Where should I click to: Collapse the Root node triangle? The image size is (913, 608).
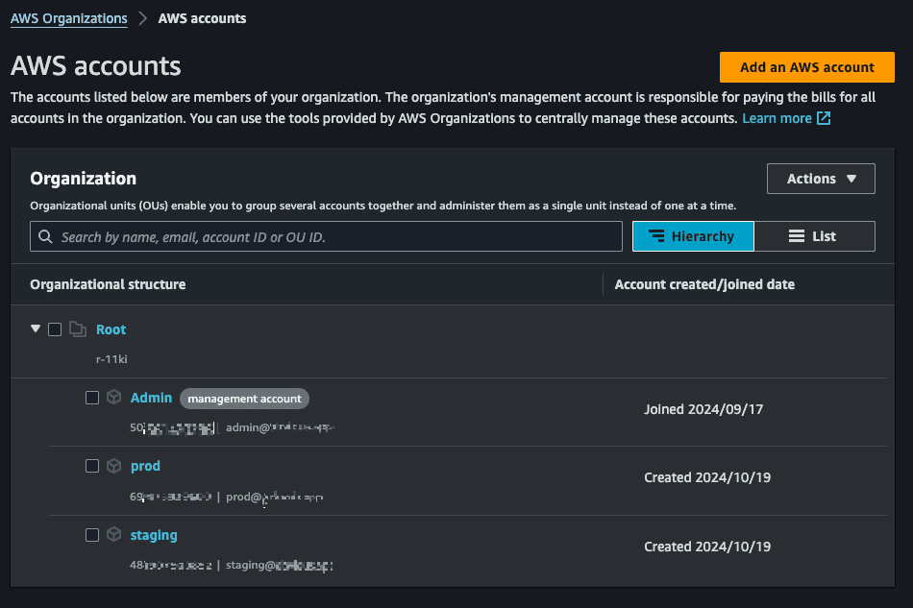pos(36,328)
